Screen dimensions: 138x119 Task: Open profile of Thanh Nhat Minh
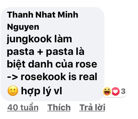43,15
